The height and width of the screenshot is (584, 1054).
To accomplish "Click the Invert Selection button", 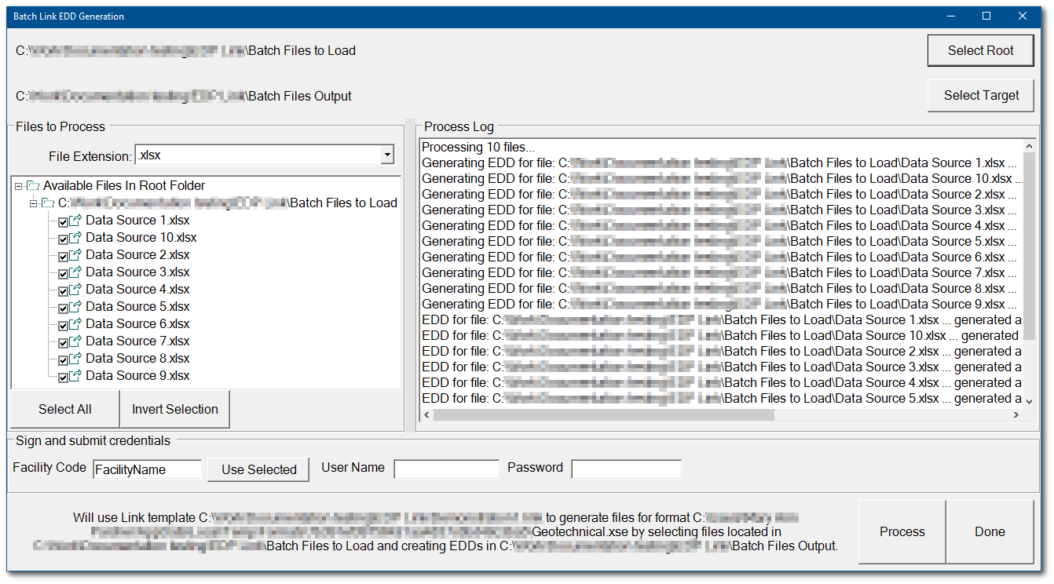I will (x=174, y=409).
